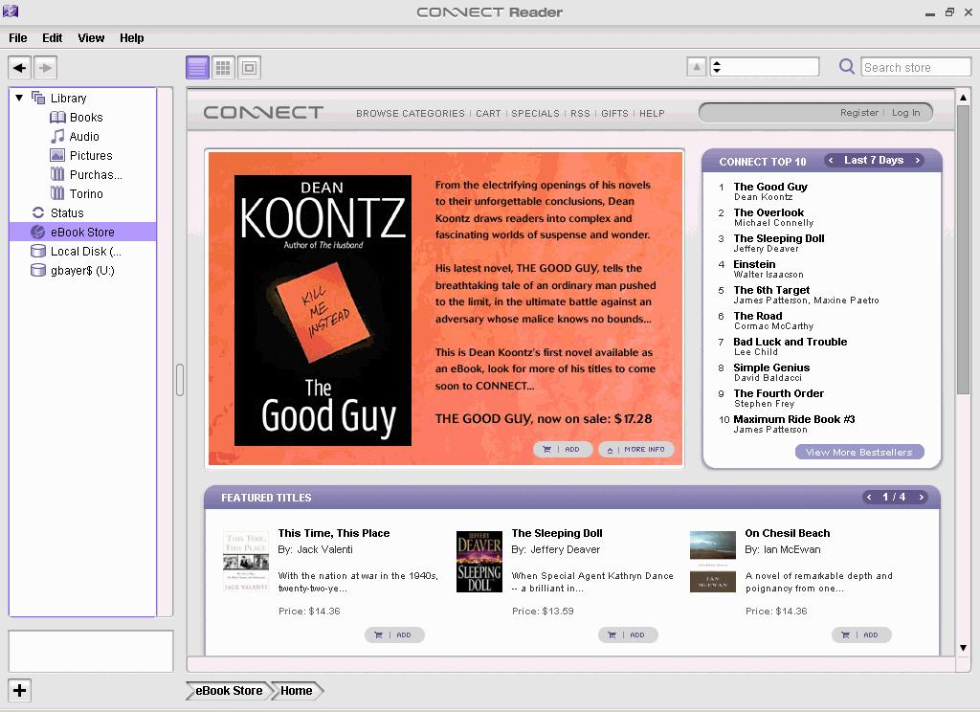Go to next Featured Titles page

coord(922,498)
